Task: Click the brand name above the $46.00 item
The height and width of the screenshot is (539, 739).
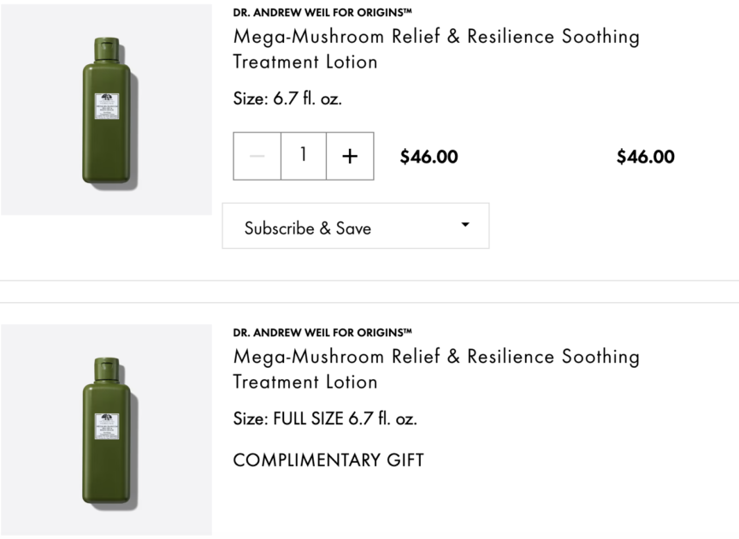Action: (322, 13)
